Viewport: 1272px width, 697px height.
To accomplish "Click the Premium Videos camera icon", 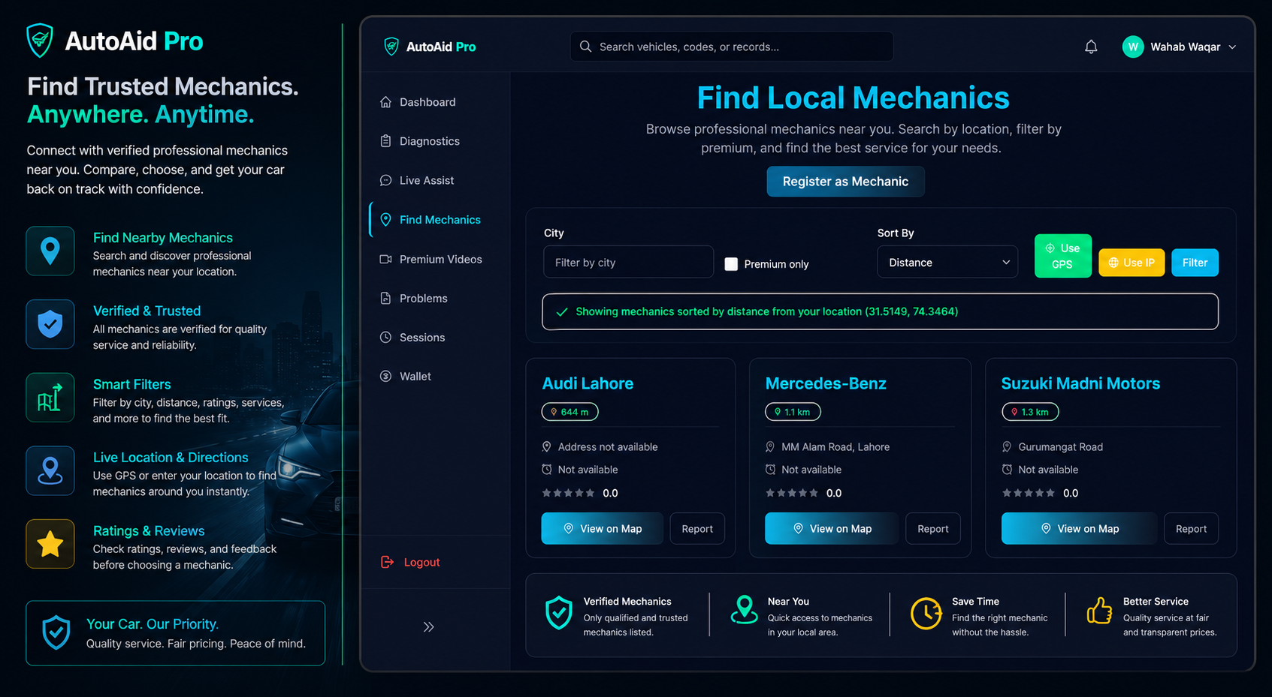I will click(x=385, y=260).
